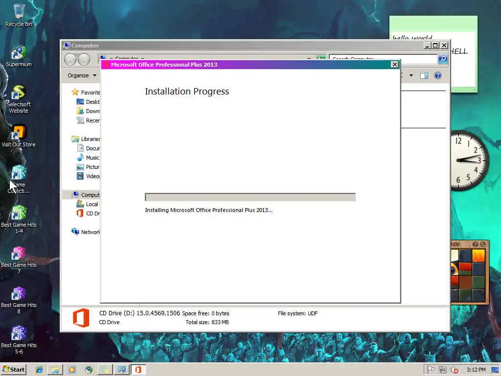Select Videos in the navigation pane
Viewport: 501px width, 376px height.
88,176
